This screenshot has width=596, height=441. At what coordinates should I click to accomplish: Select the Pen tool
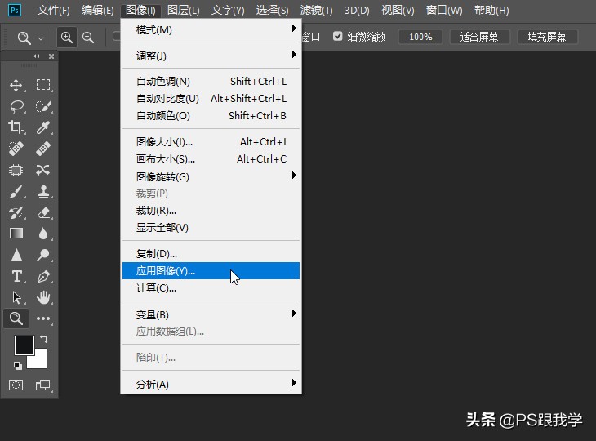(x=43, y=276)
